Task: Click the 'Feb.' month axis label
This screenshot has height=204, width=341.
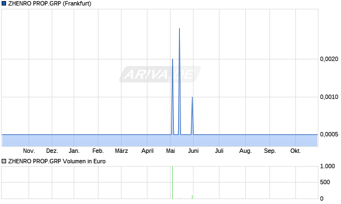Action: pyautogui.click(x=98, y=151)
